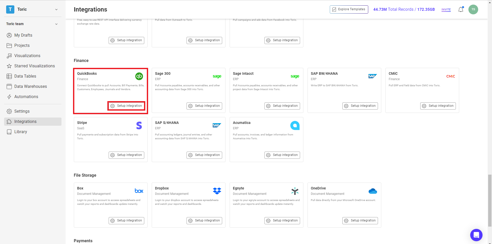This screenshot has height=244, width=492.
Task: Setup integration for CMiC
Action: (x=438, y=106)
